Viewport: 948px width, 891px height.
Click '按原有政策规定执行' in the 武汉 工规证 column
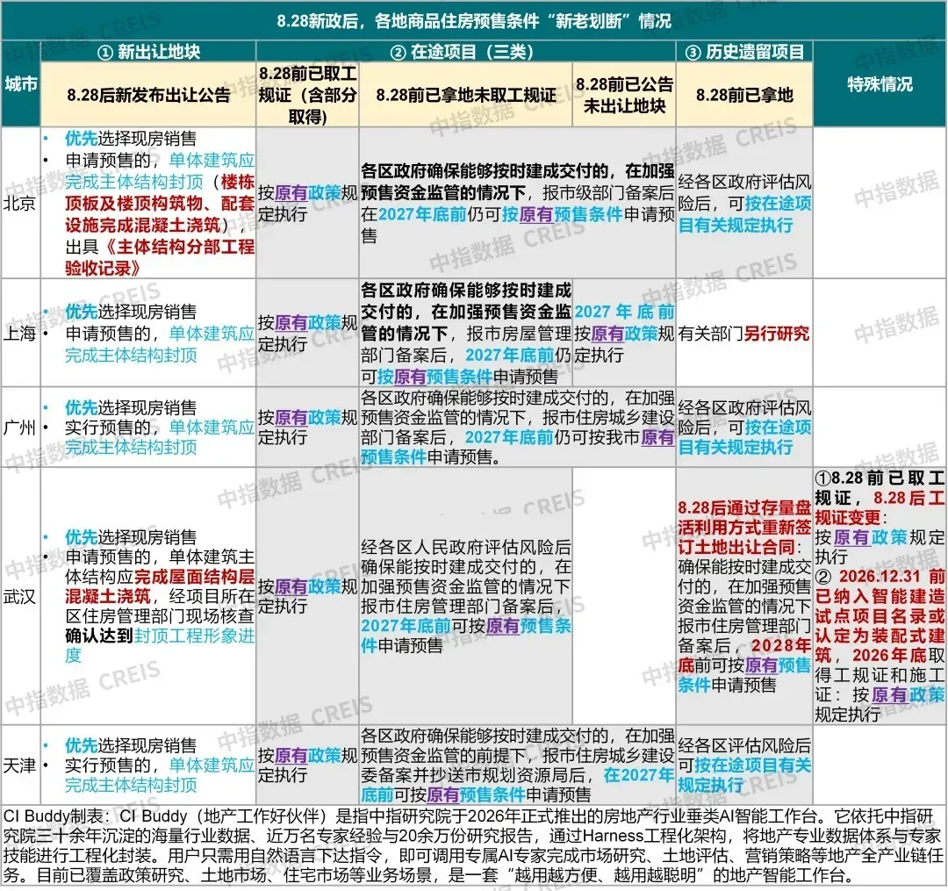[x=307, y=596]
